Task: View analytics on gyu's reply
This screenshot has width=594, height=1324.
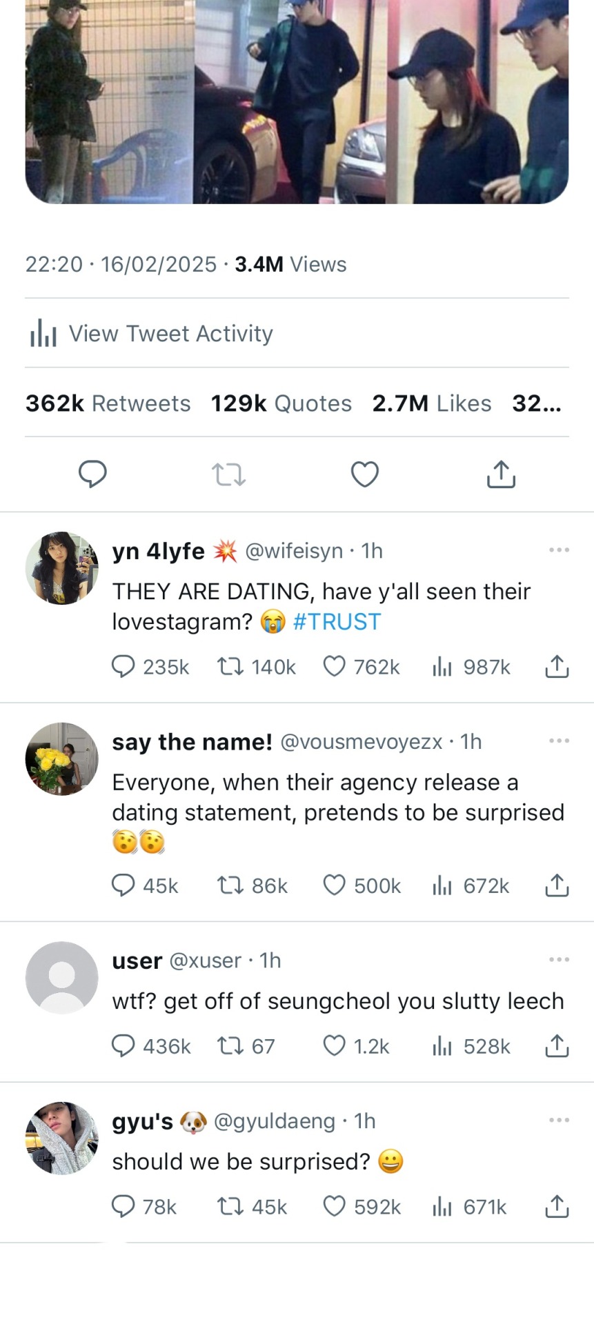Action: pyautogui.click(x=442, y=1206)
